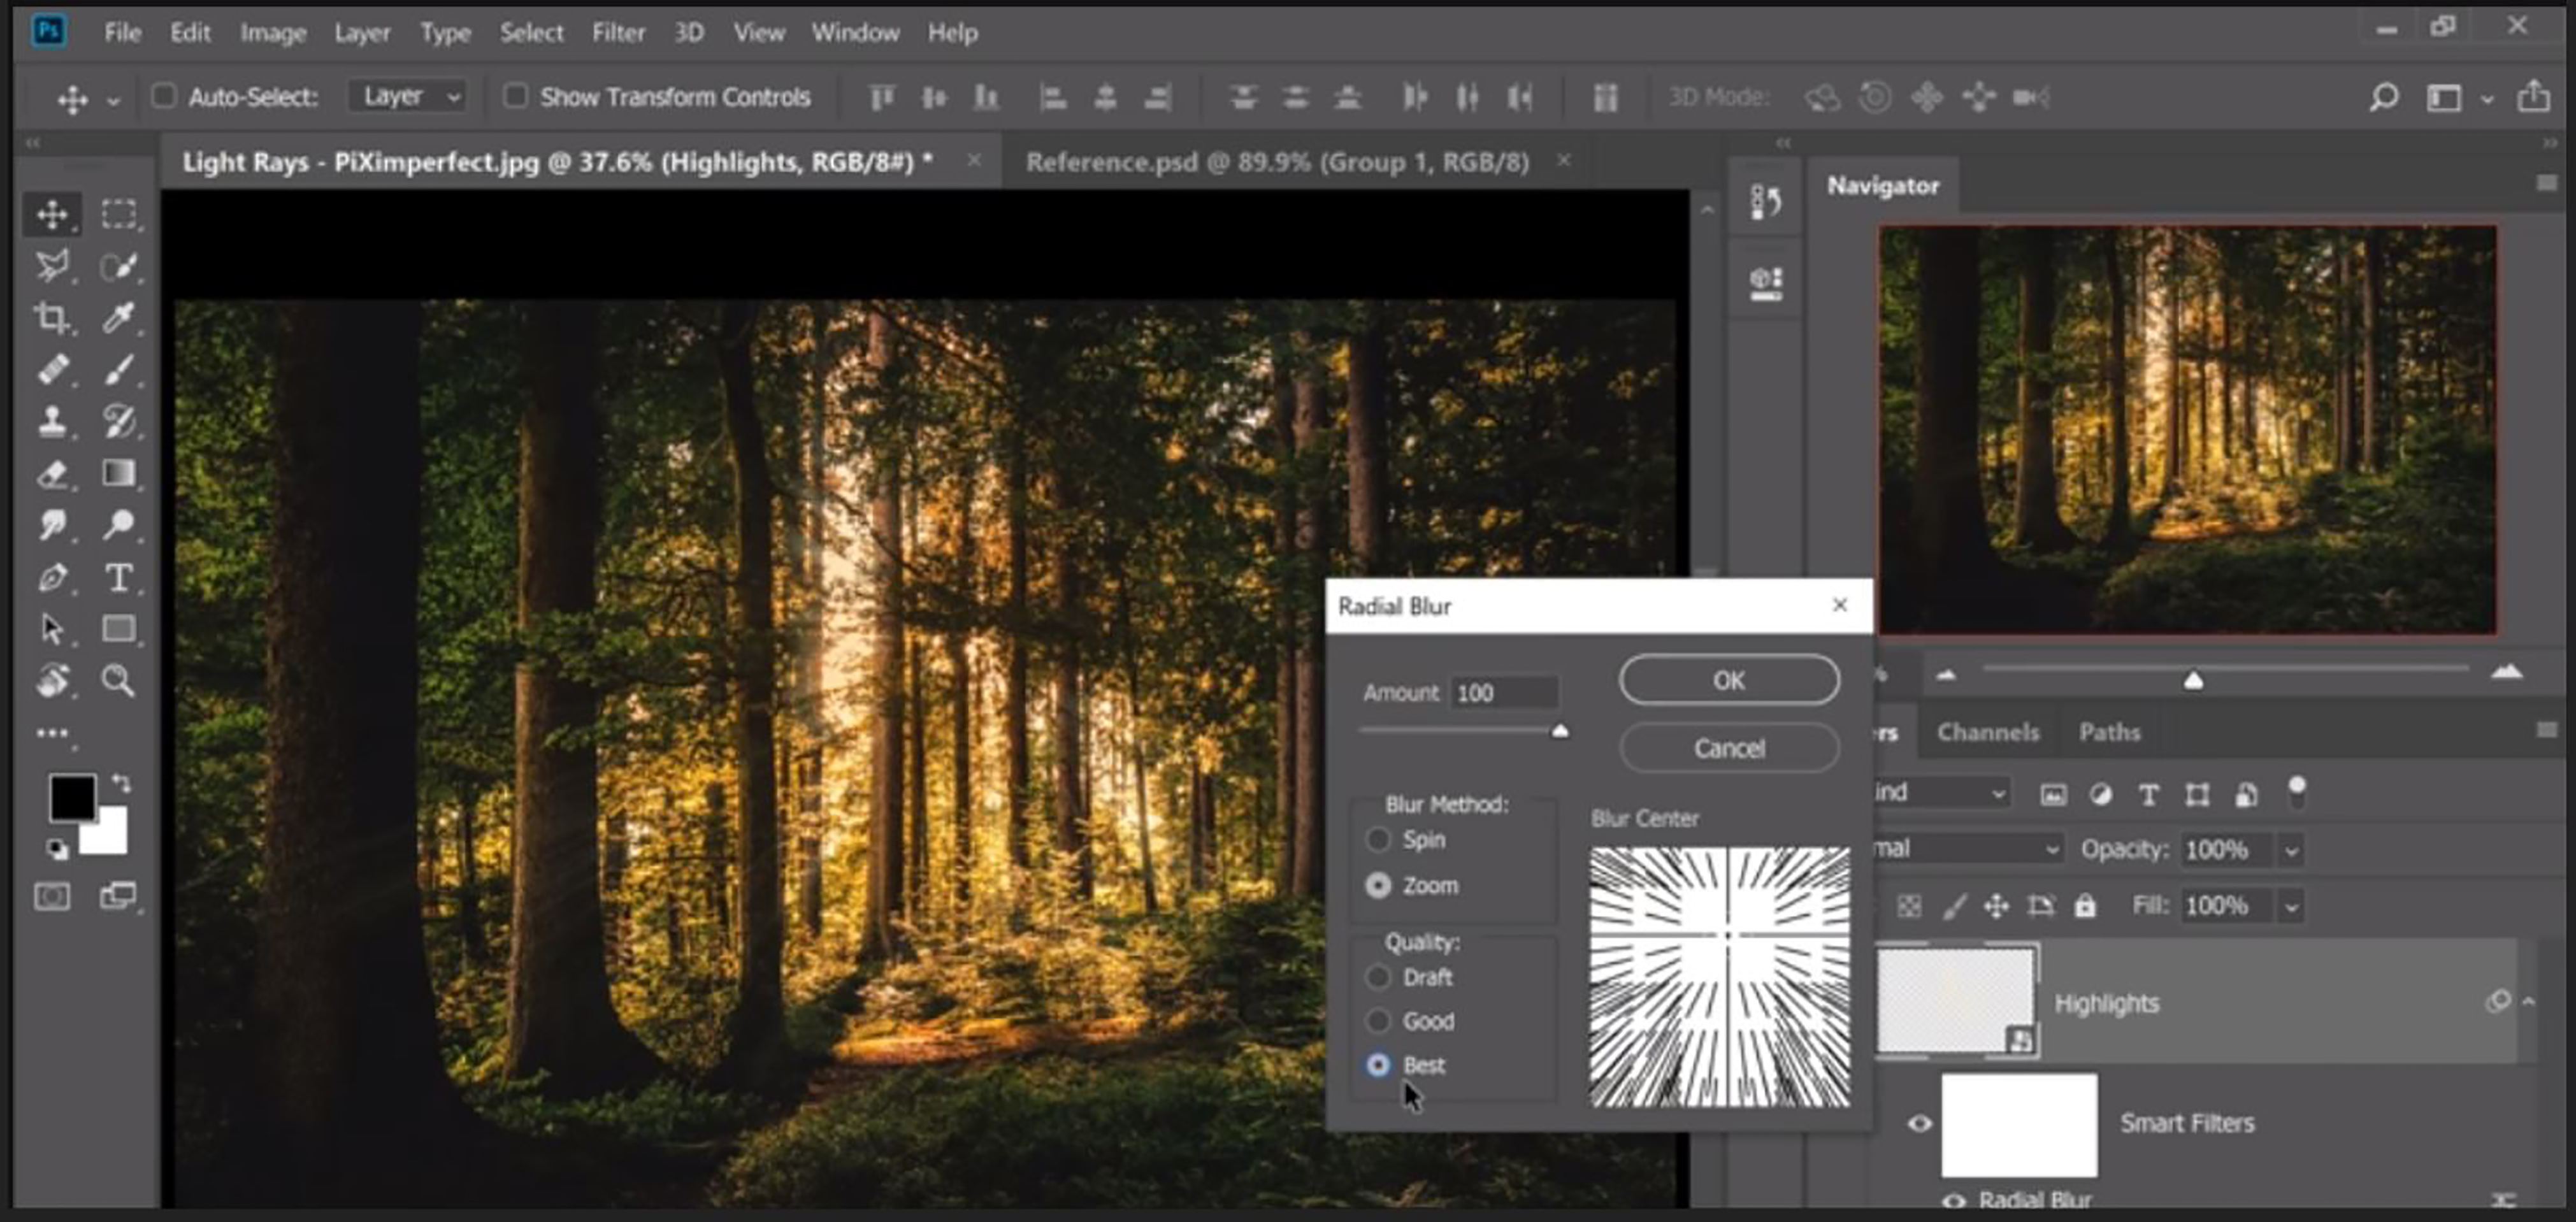Select the Hand tool
This screenshot has height=1222, width=2576.
[x=52, y=681]
